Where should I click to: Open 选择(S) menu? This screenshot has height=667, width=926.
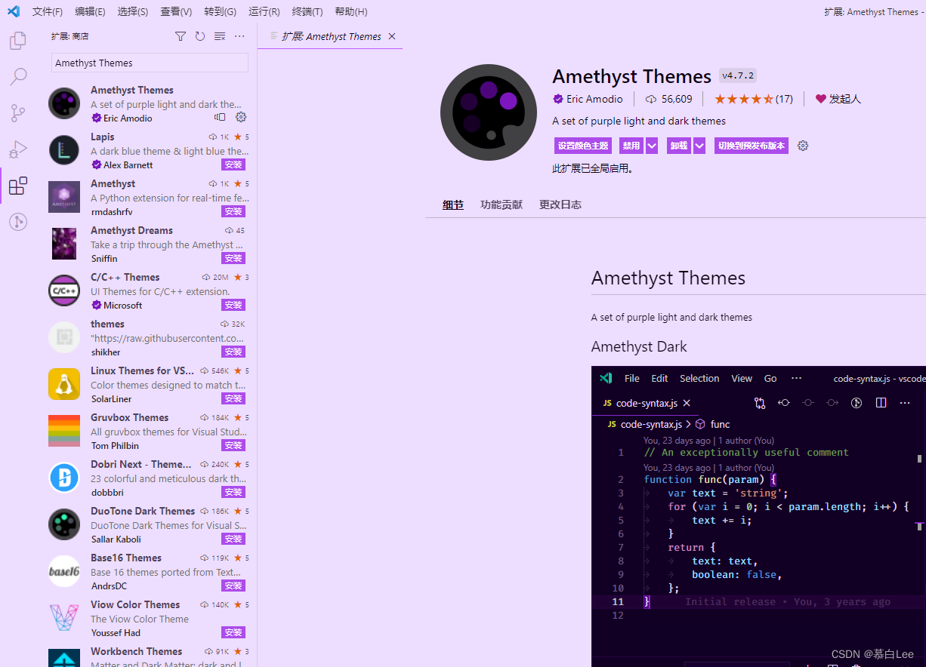133,11
